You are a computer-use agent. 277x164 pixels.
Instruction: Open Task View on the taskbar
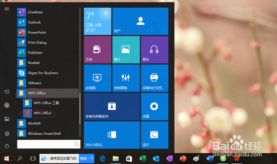pyautogui.click(x=33, y=158)
